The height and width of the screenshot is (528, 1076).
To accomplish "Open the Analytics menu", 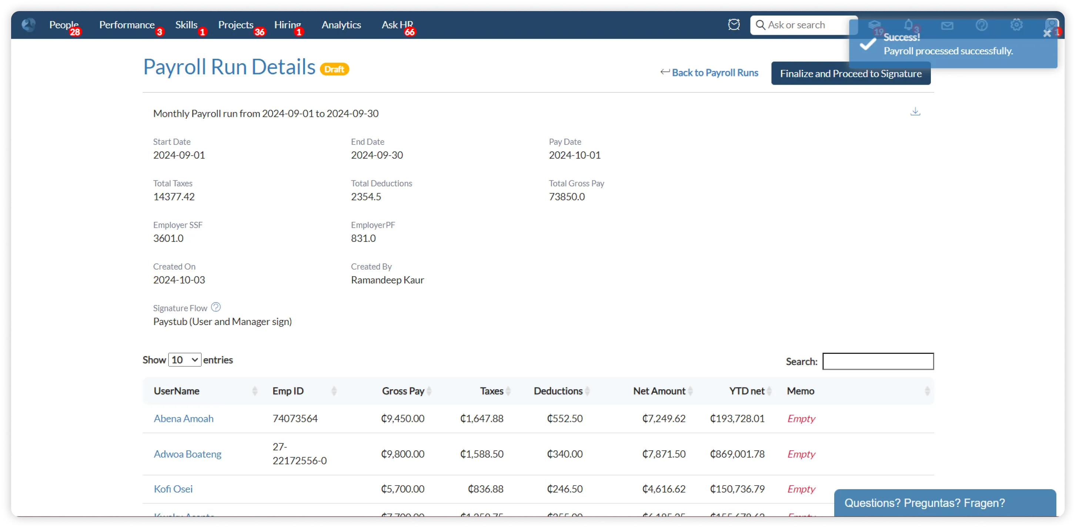I will point(341,25).
